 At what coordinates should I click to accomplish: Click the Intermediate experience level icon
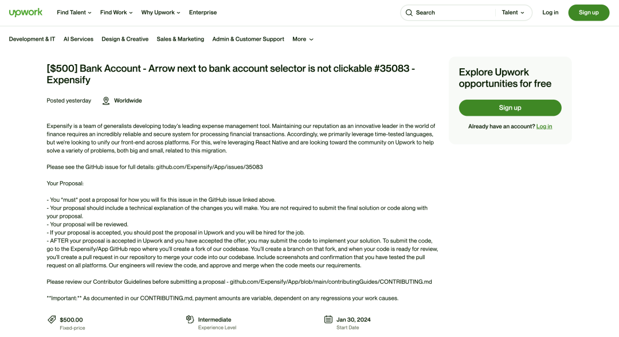pos(190,319)
